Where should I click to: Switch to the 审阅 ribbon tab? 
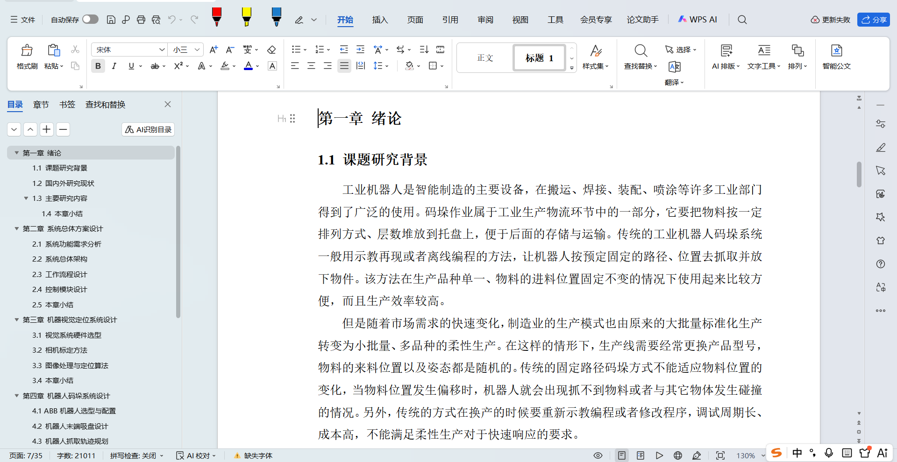click(x=485, y=20)
